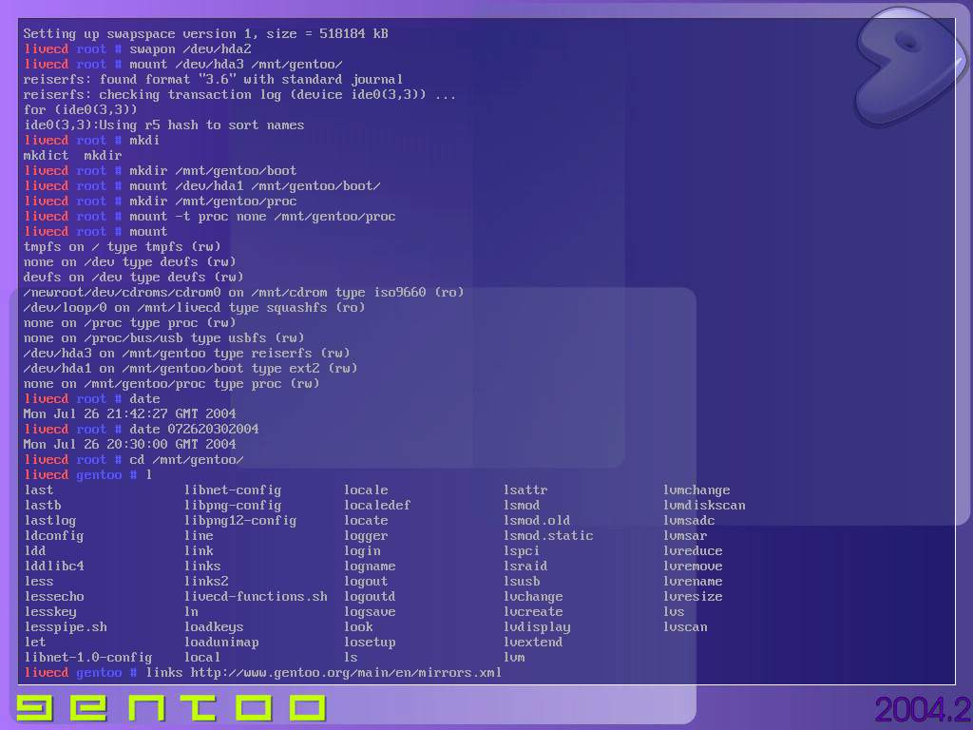Select the 'logsave' filename

(370, 612)
